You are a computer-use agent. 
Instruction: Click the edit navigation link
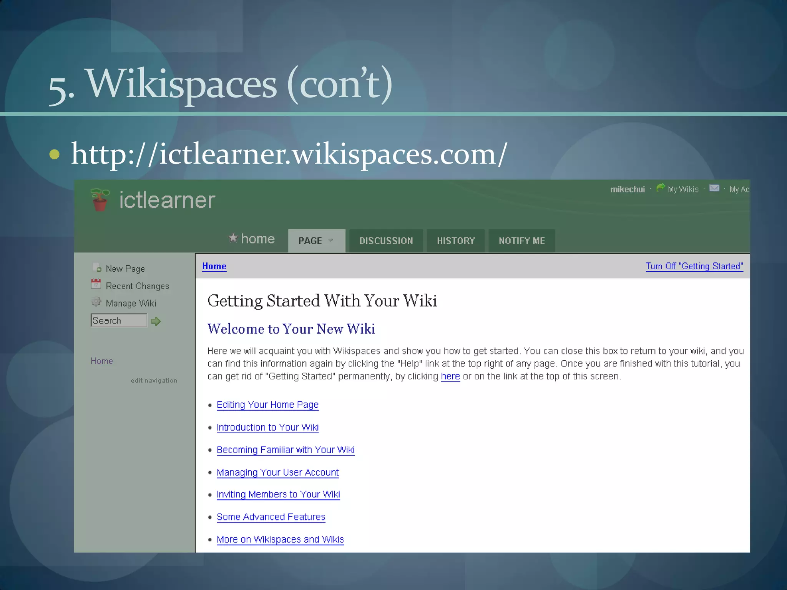(154, 380)
